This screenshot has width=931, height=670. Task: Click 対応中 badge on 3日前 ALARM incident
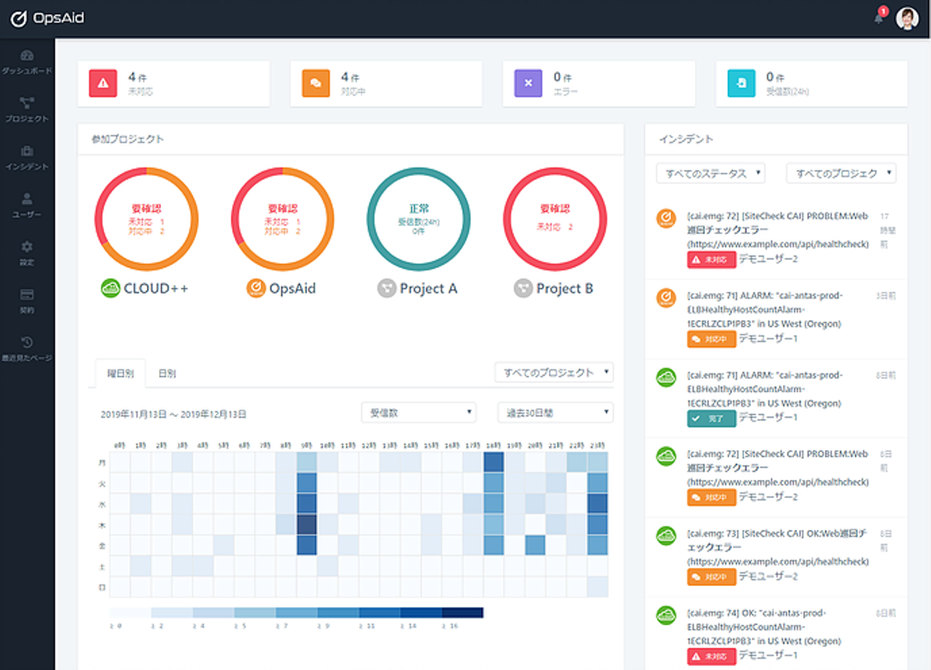click(711, 339)
